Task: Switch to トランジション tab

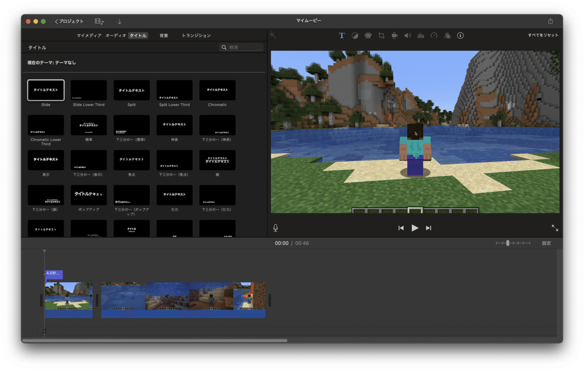Action: click(196, 35)
